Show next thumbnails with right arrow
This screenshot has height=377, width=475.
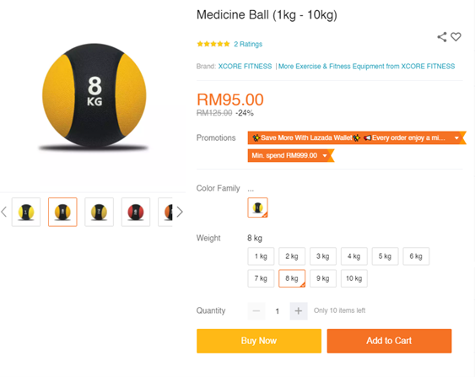point(180,212)
